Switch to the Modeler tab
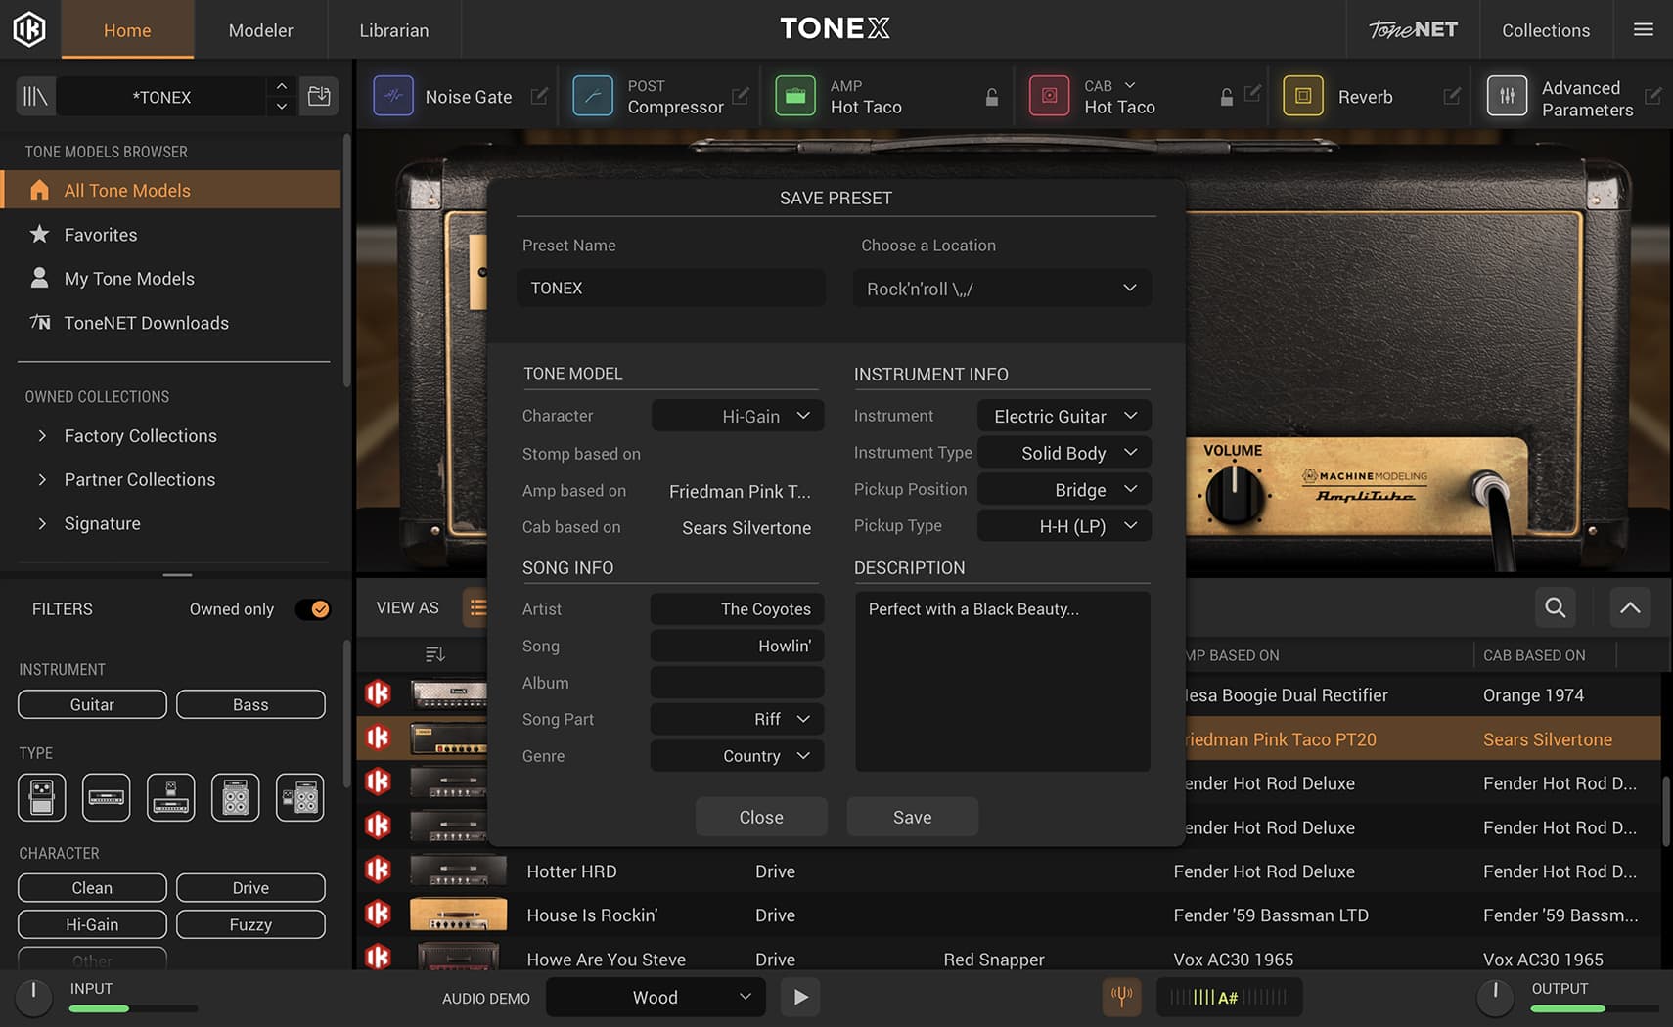 [x=260, y=30]
